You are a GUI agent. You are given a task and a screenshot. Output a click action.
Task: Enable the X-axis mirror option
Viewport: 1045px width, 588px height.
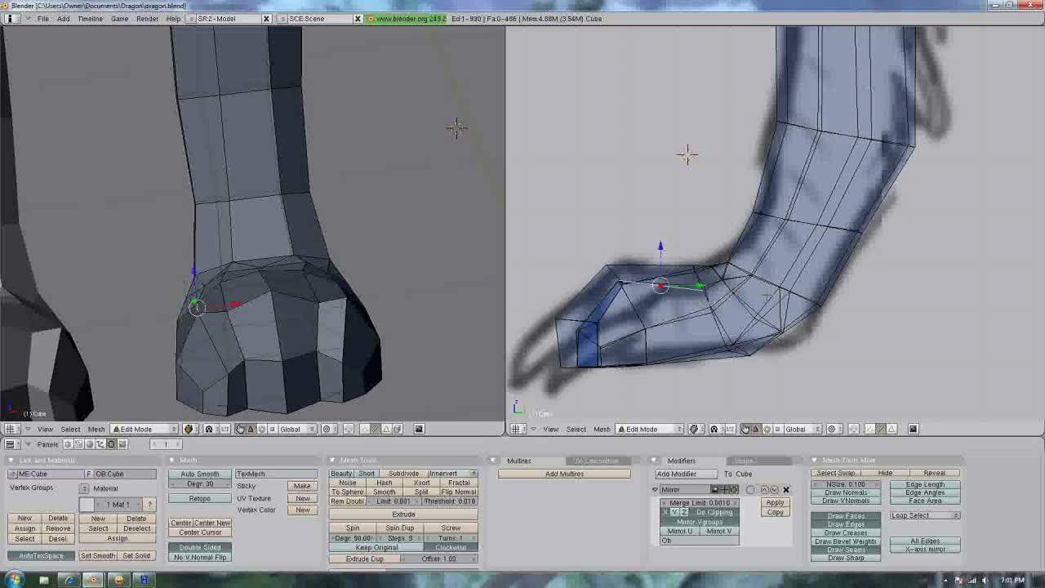(925, 549)
